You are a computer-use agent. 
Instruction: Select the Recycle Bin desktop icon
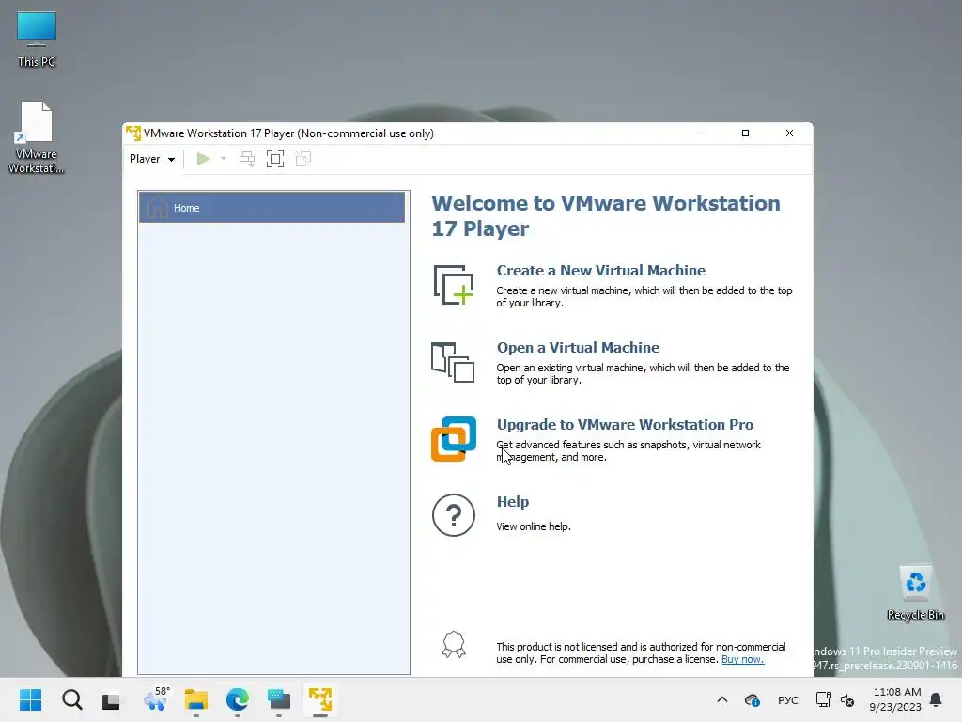click(x=915, y=593)
